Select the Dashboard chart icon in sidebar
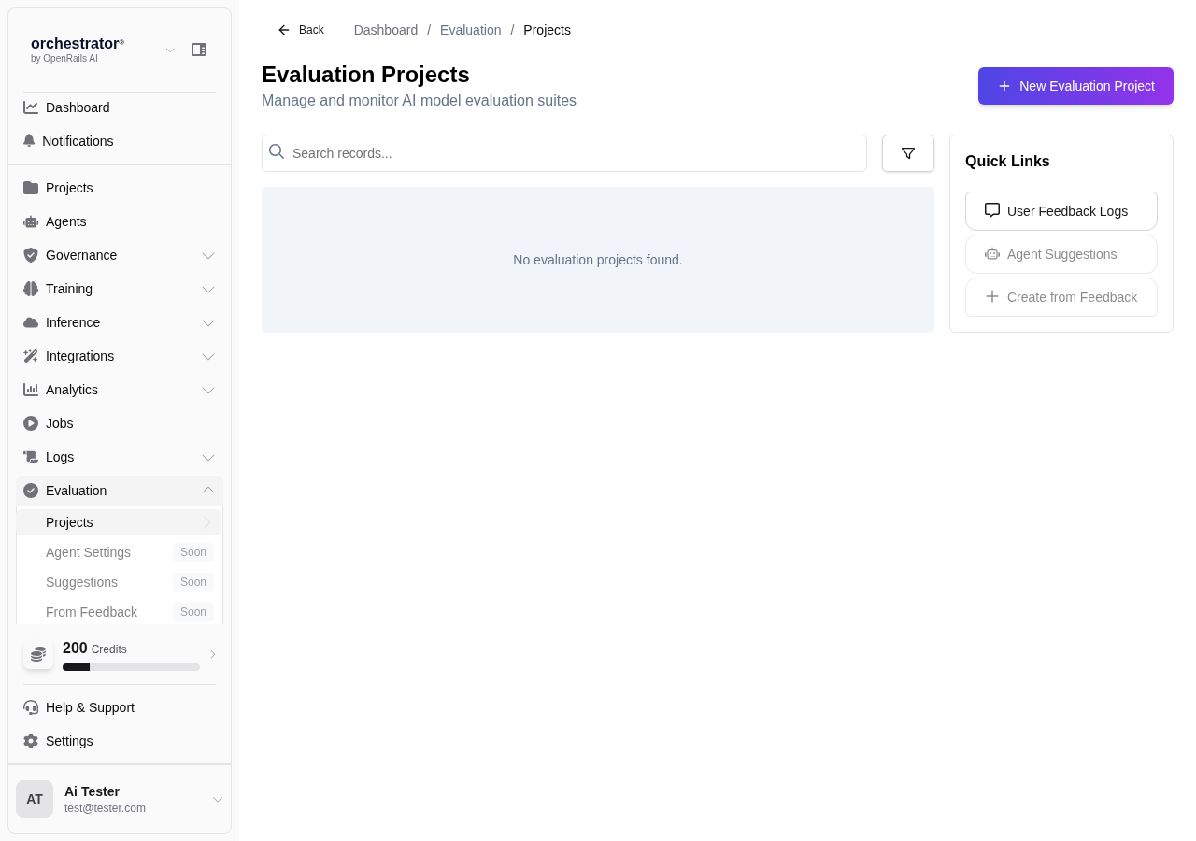1196x841 pixels. [x=30, y=107]
